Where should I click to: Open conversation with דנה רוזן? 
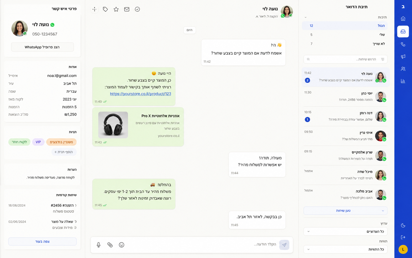[x=345, y=116]
